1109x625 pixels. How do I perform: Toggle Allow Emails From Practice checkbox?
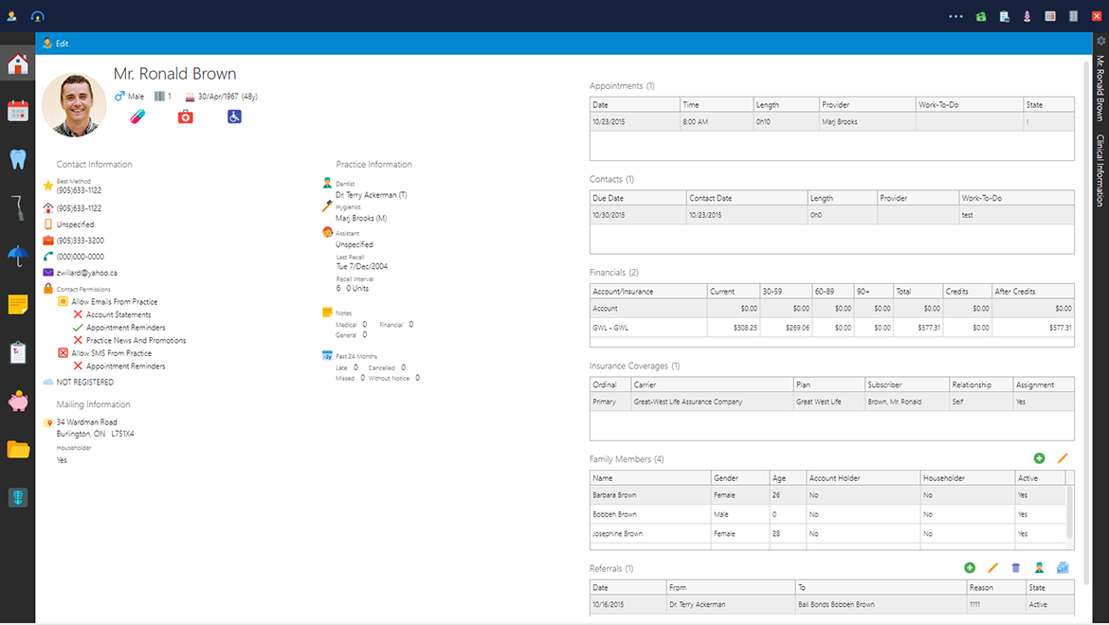(64, 302)
